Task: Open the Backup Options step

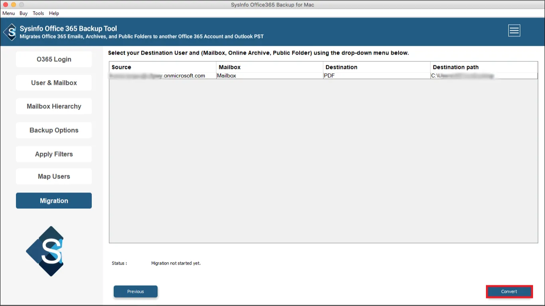Action: 54,130
